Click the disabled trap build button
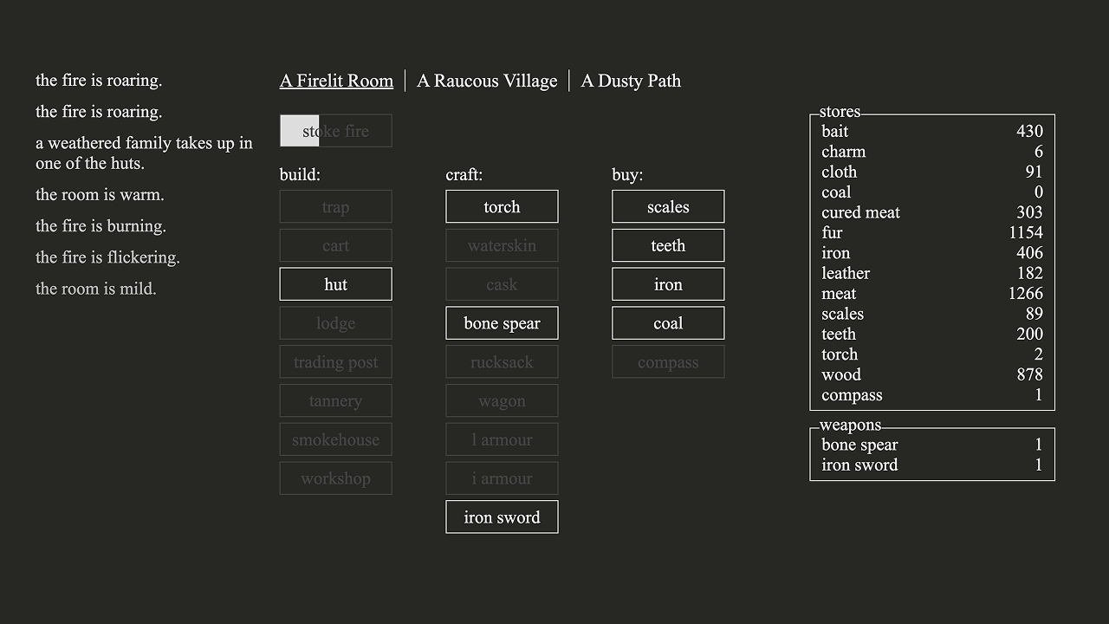 [x=335, y=206]
